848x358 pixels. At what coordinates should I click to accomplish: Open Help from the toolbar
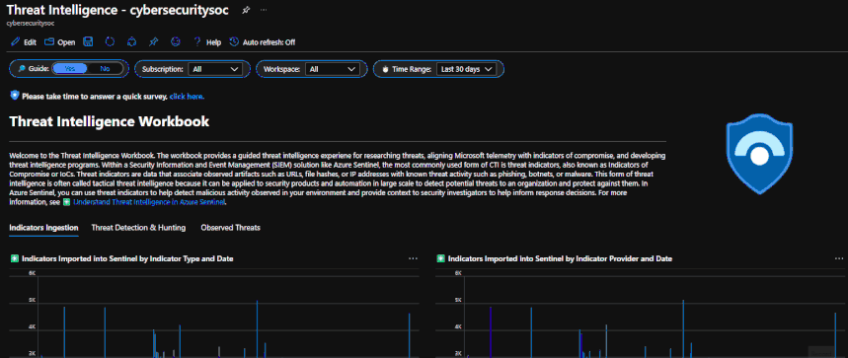(207, 42)
